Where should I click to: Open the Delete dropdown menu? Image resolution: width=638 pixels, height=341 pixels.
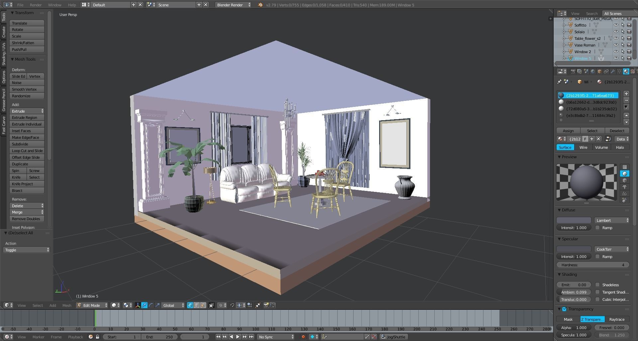point(27,206)
